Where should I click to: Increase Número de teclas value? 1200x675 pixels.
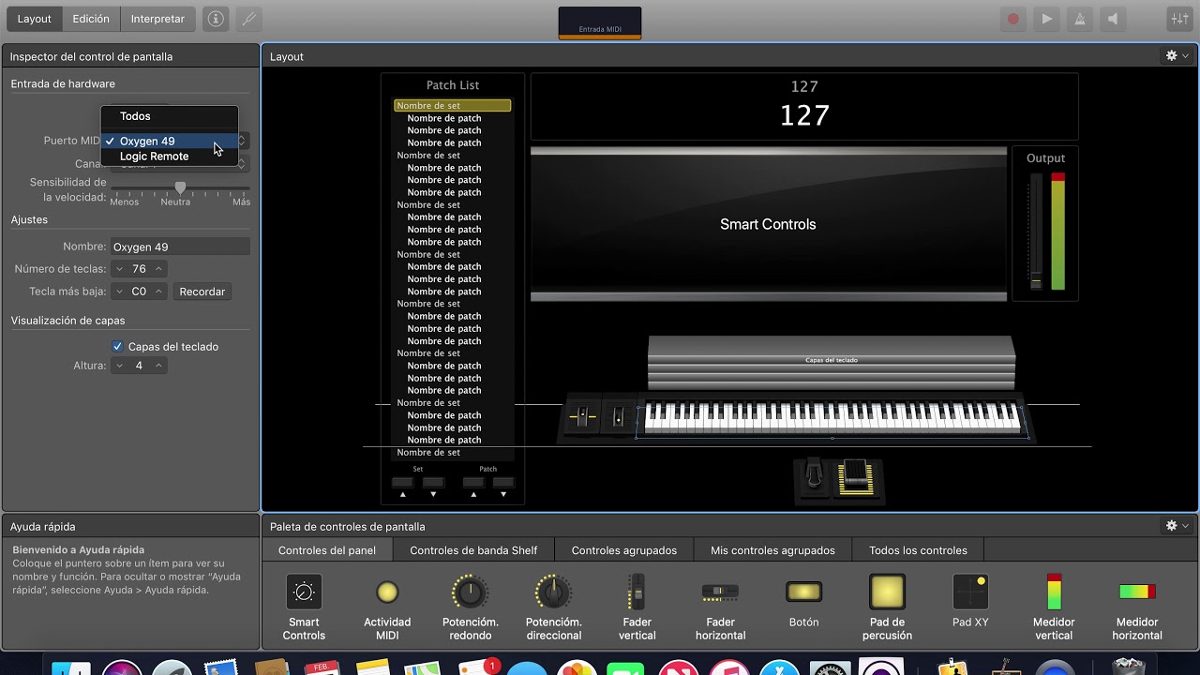pos(159,269)
